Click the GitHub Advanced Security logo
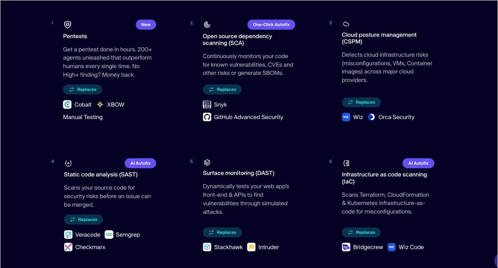 pyautogui.click(x=207, y=117)
